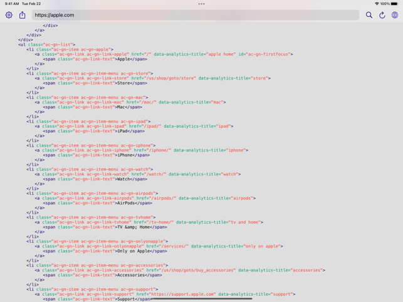Select the anchor line with ac-gn-firstfocus
The height and width of the screenshot is (302, 403).
164,55
